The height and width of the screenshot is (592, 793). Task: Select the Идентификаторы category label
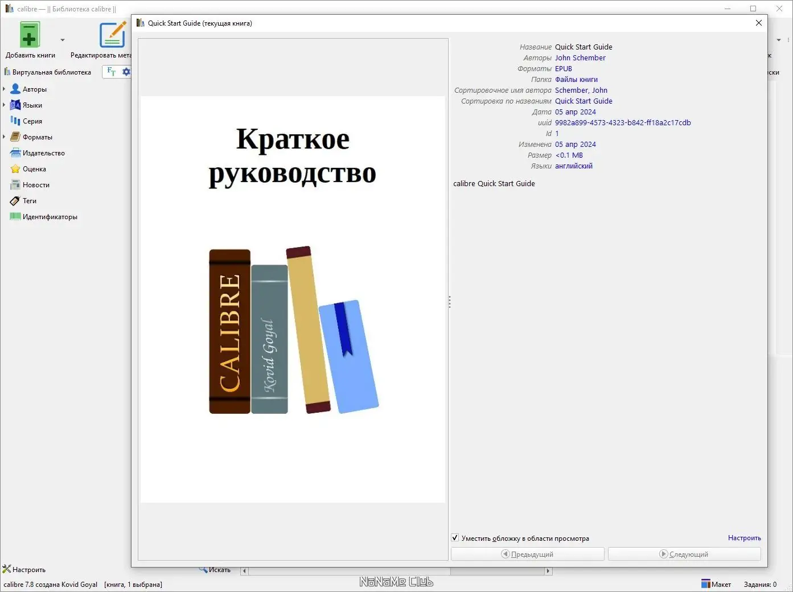pyautogui.click(x=50, y=217)
